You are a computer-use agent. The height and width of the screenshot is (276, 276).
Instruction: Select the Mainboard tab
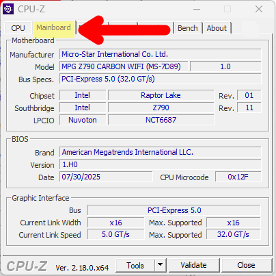tap(54, 27)
